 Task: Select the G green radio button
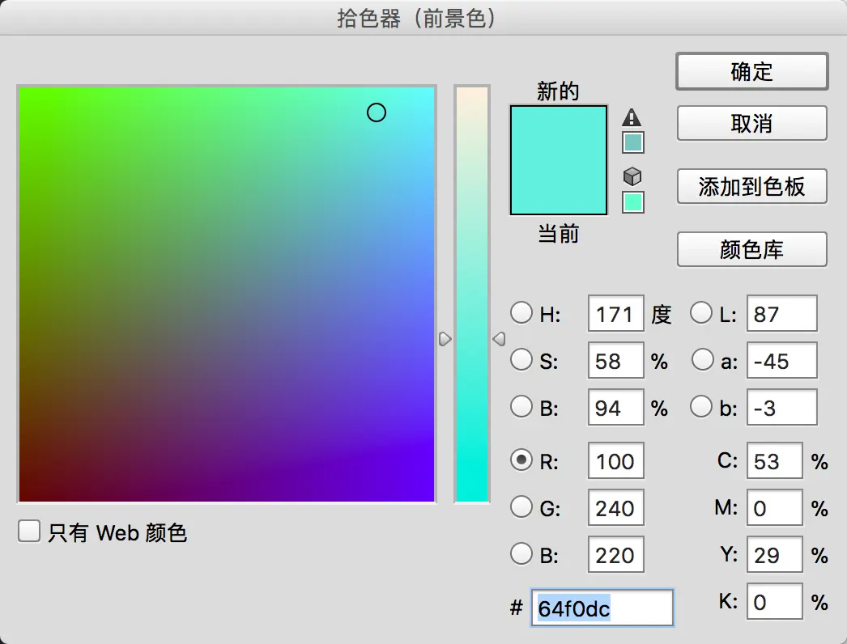(x=521, y=507)
